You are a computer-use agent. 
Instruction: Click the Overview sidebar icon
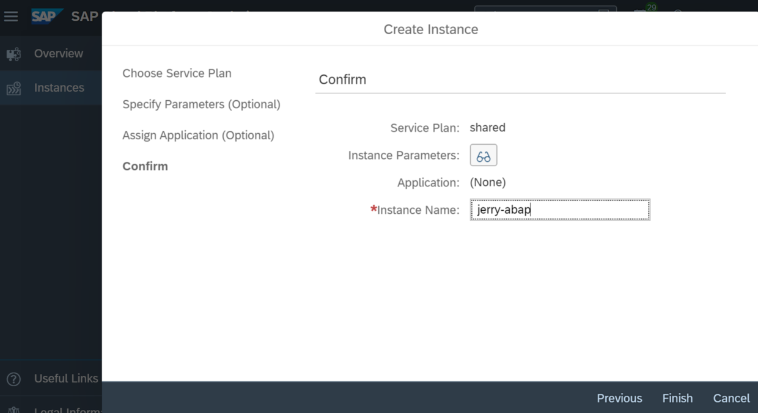(13, 54)
